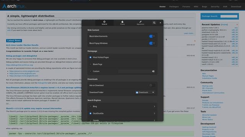Enable the Ask on Download switch
This screenshot has height=137, width=245.
(x=152, y=85)
